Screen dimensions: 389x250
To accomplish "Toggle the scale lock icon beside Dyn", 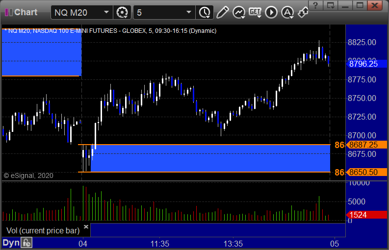I will [x=26, y=243].
